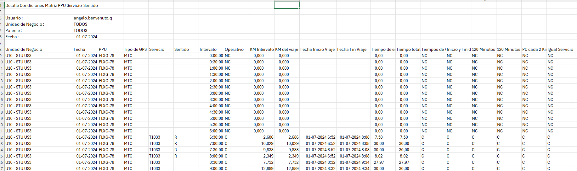Screen dimensions: 577x171
Task: Select the 'TODOS' cell beside Patente
Action: tap(81, 30)
